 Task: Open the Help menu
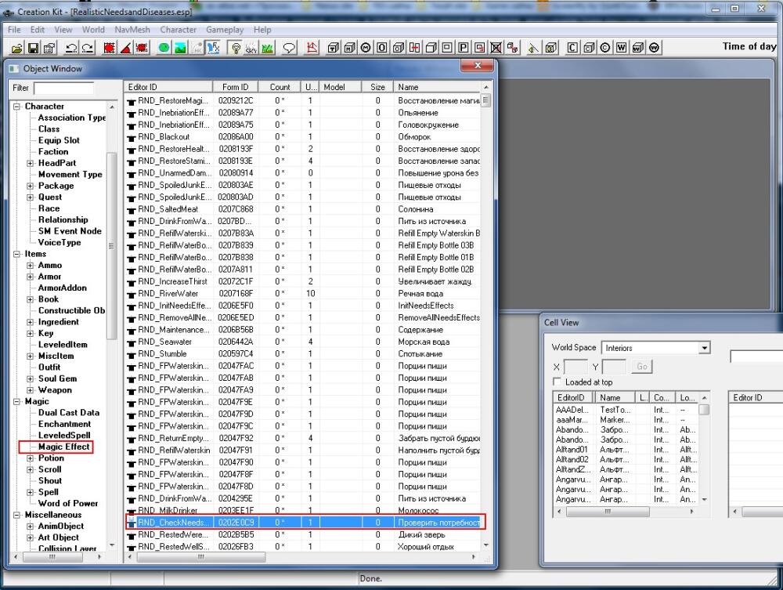[x=262, y=30]
